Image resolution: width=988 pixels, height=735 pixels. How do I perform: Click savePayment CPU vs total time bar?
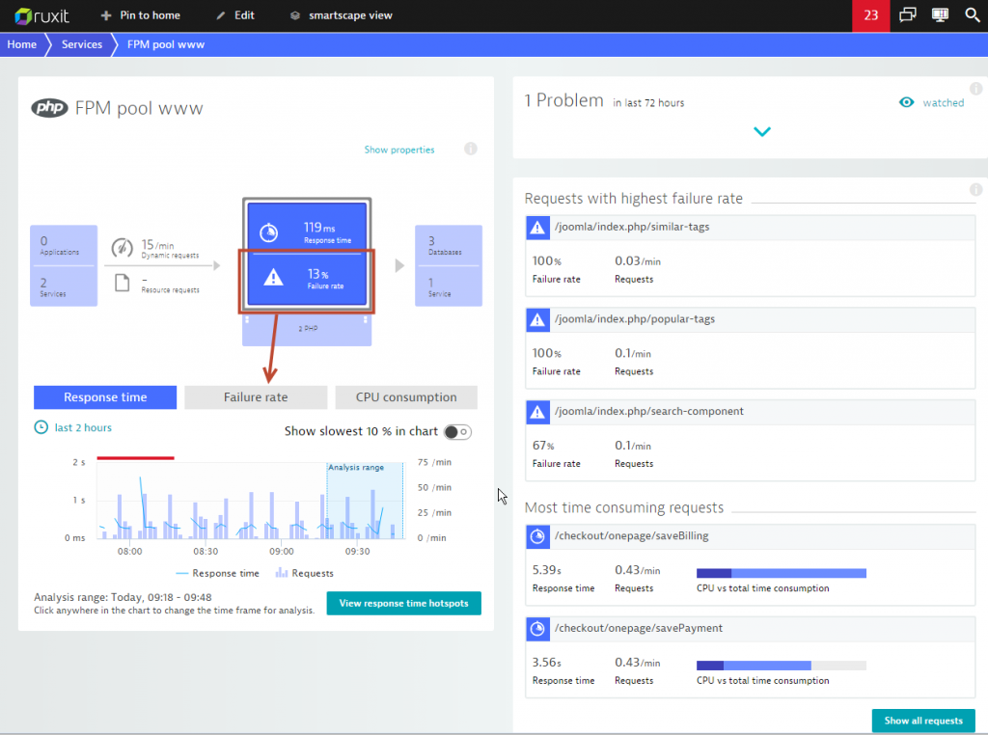click(x=782, y=666)
